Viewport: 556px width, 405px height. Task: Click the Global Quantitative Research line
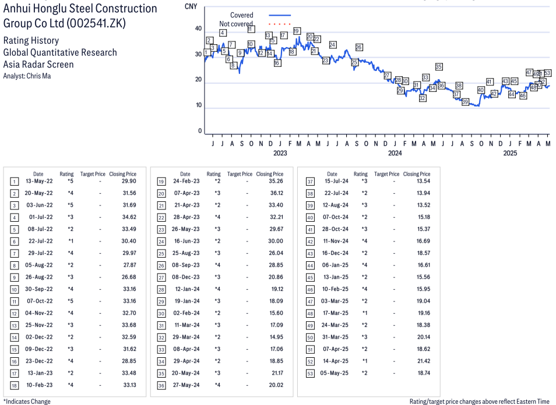60,52
